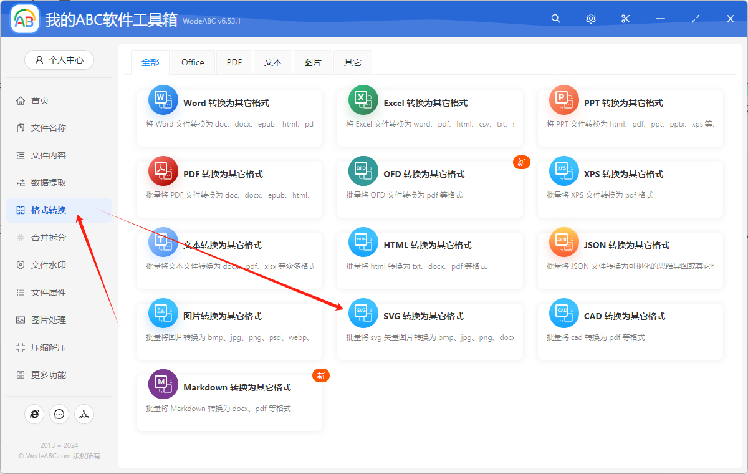
Task: Click the Excel conversion icon
Action: (363, 100)
